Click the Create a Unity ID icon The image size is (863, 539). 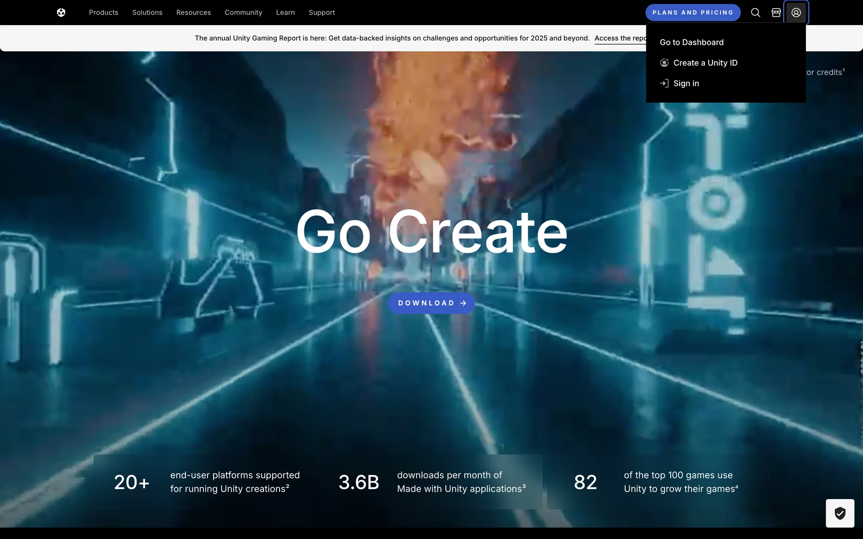coord(664,63)
